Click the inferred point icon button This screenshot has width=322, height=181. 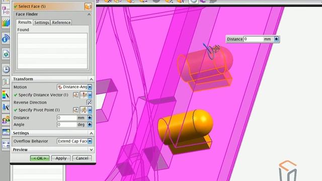(84, 110)
